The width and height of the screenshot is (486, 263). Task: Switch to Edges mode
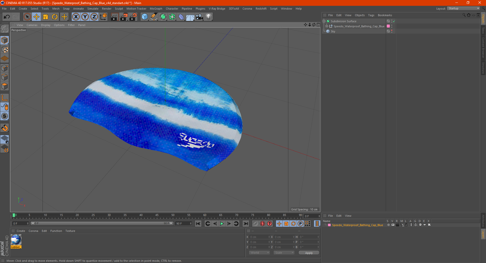(x=5, y=77)
